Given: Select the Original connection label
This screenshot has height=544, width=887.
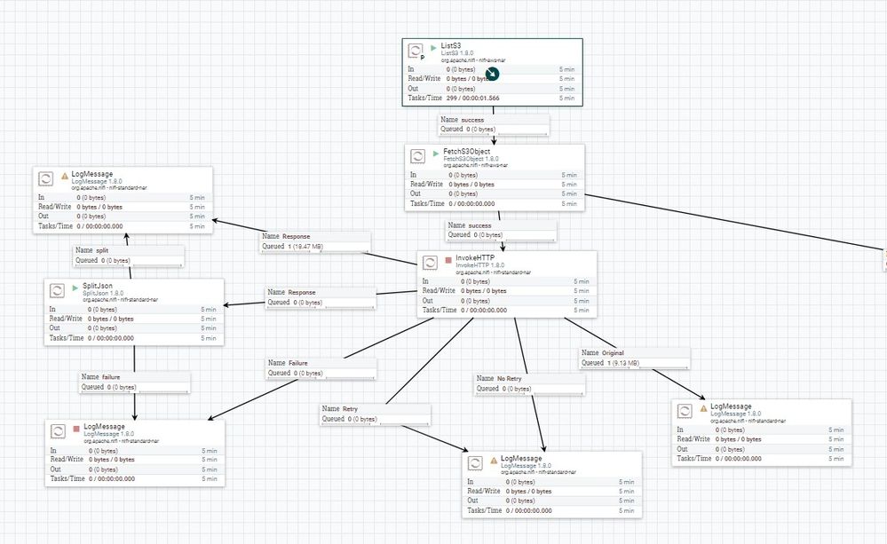Looking at the screenshot, I should [x=635, y=358].
